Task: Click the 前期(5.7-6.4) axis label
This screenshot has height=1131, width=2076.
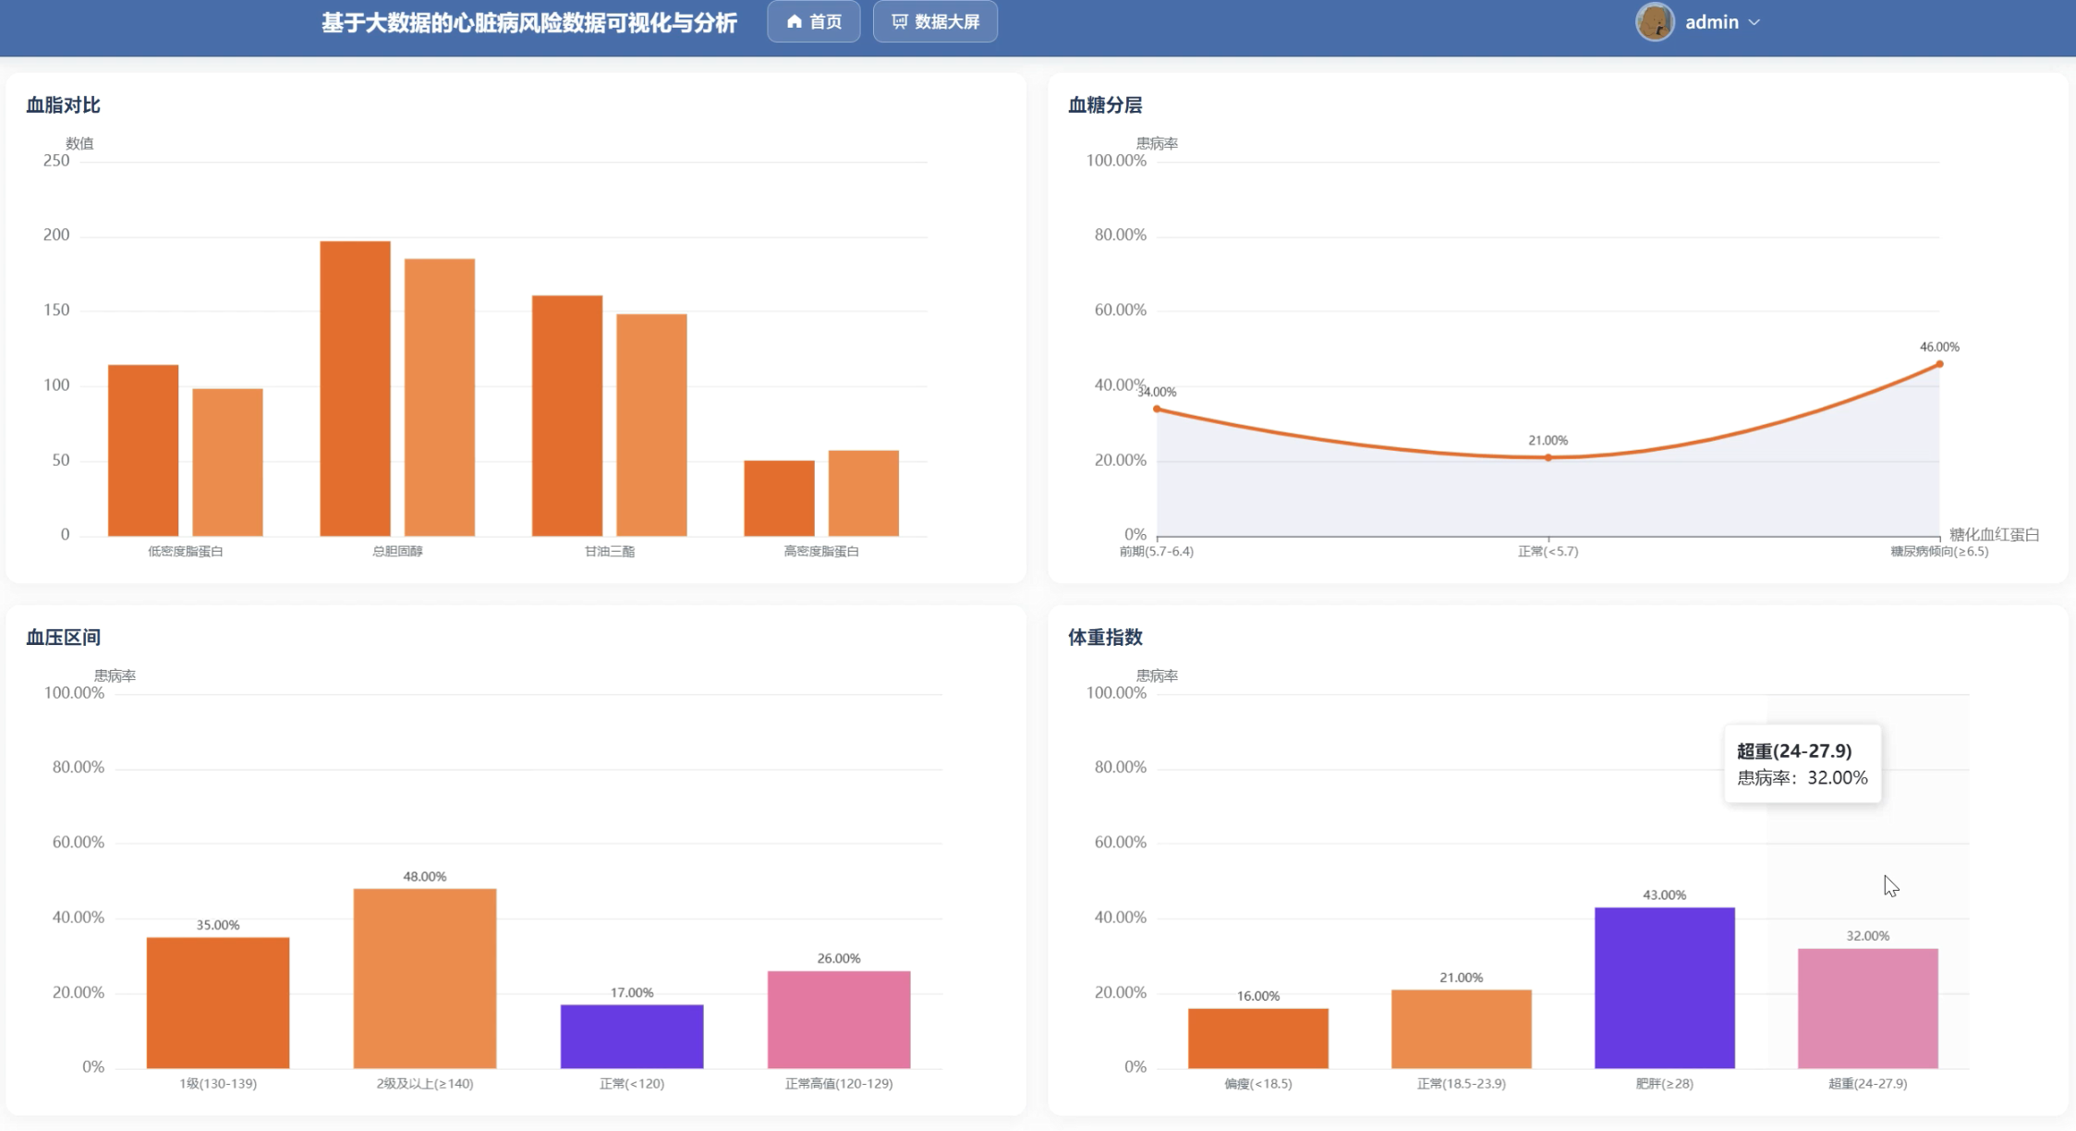Action: 1157,552
